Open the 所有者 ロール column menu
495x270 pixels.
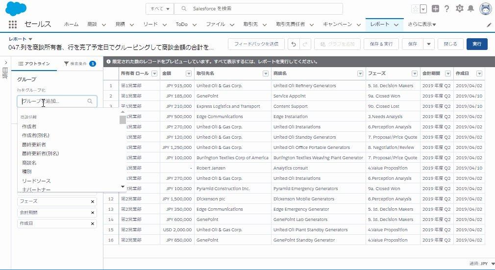(x=154, y=74)
